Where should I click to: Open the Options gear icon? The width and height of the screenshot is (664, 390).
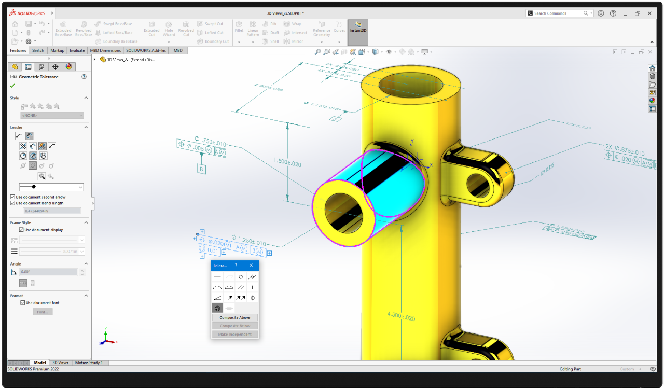coord(28,41)
